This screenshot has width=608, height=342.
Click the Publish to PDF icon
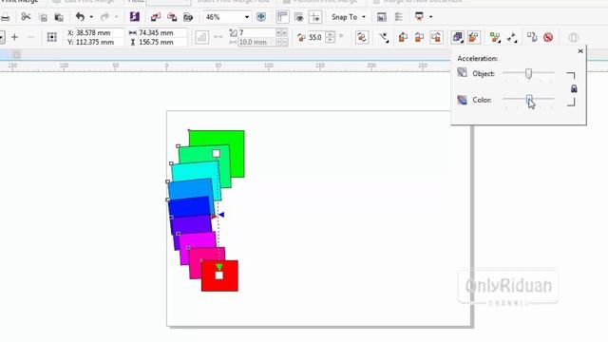pyautogui.click(x=188, y=17)
